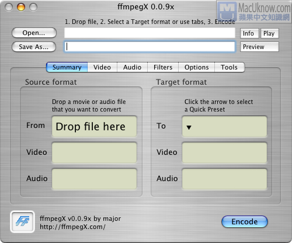Image resolution: width=292 pixels, height=243 pixels.
Task: Switch to the Video tab
Action: (x=102, y=67)
